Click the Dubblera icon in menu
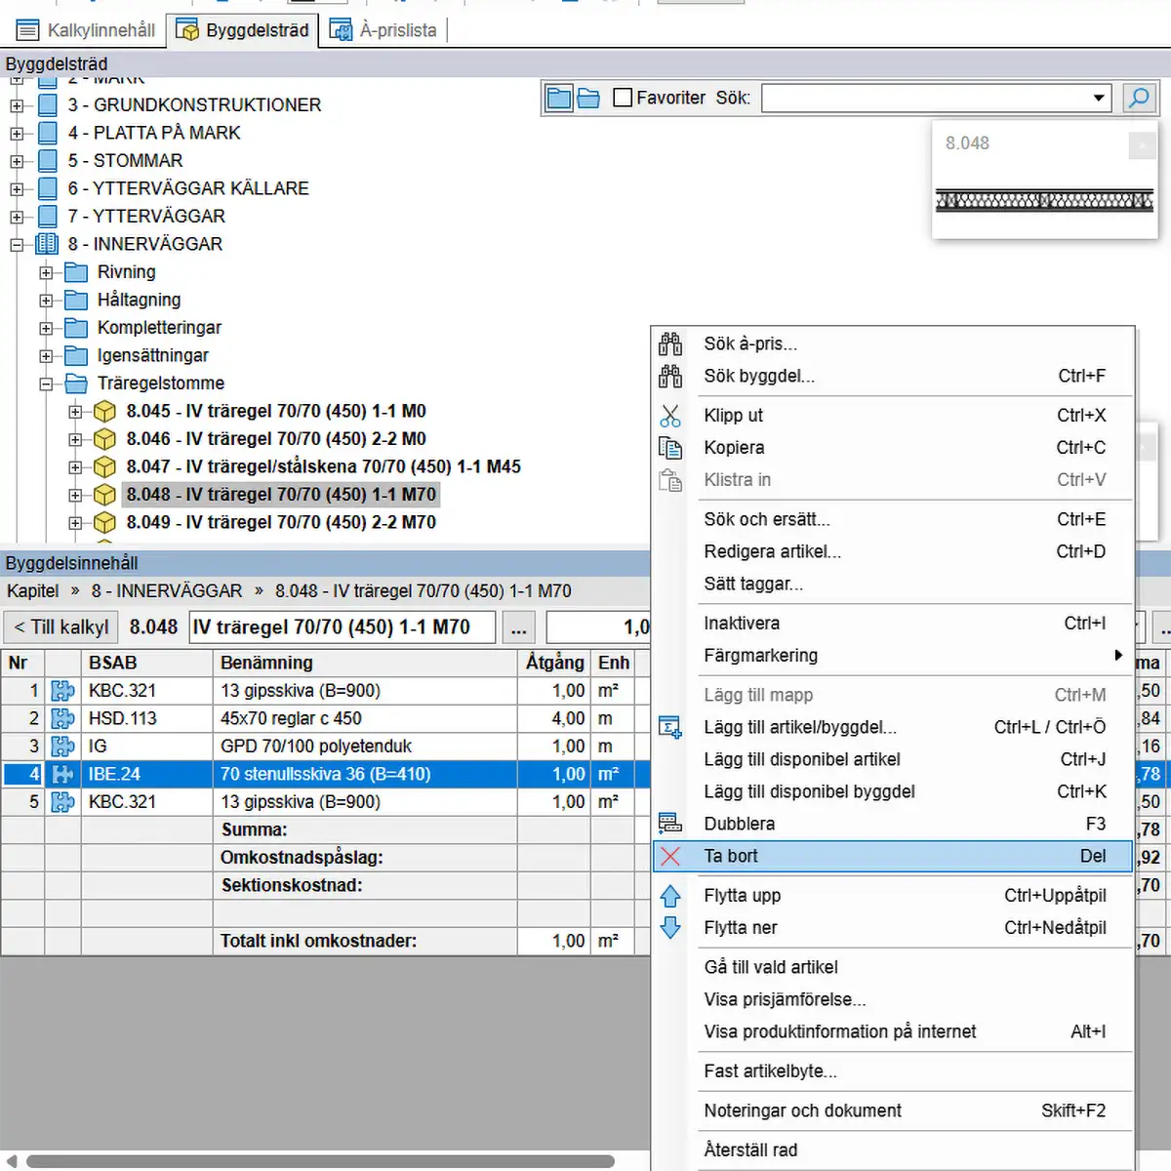 (670, 825)
